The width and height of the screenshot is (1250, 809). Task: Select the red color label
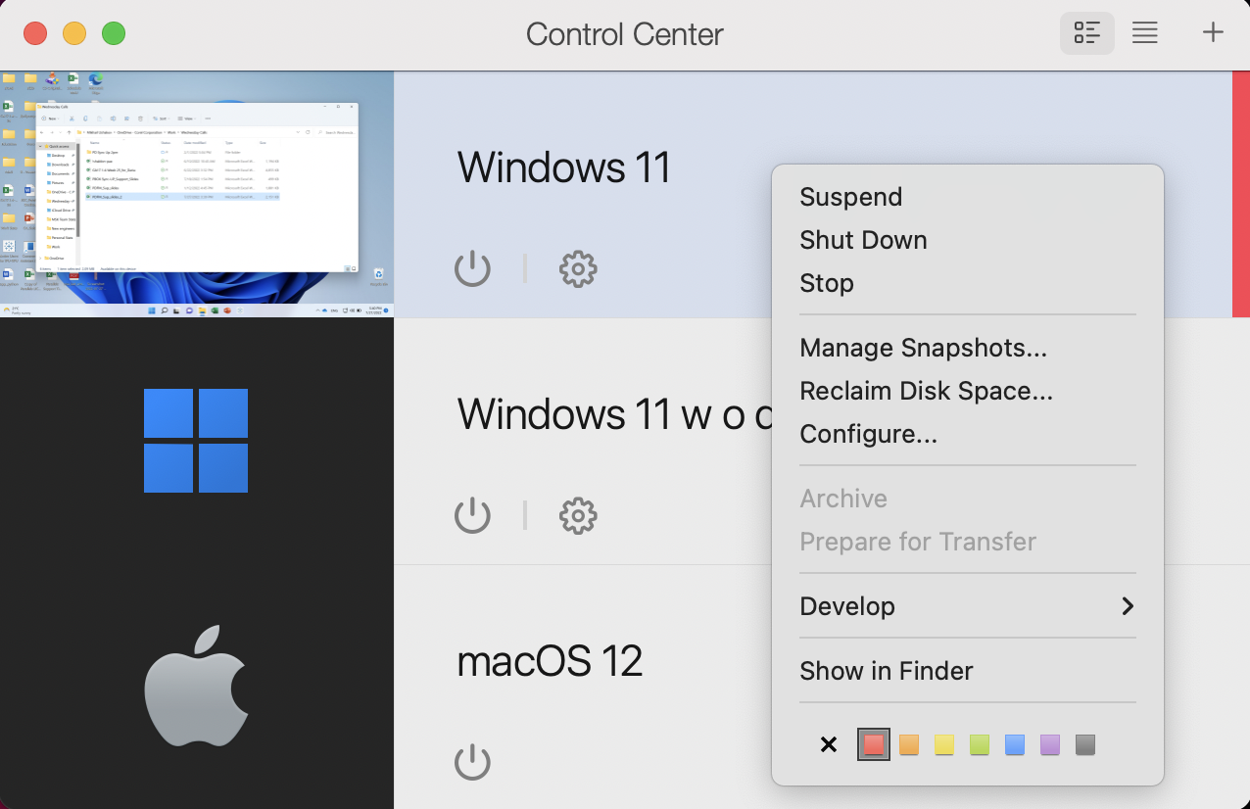point(874,744)
